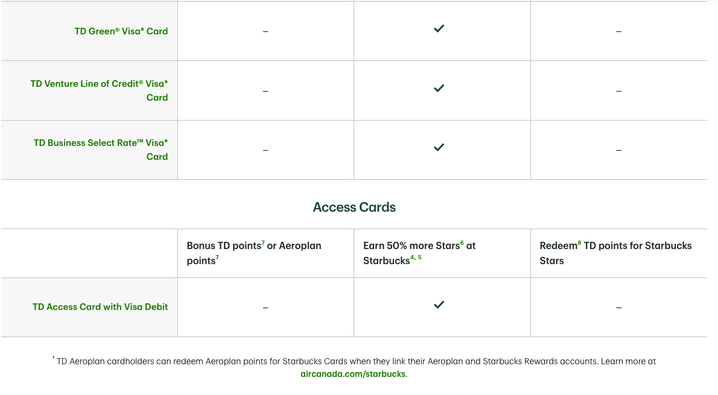This screenshot has width=718, height=395.
Task: Click the checkmark in the Business Select Rate row
Action: click(x=439, y=147)
